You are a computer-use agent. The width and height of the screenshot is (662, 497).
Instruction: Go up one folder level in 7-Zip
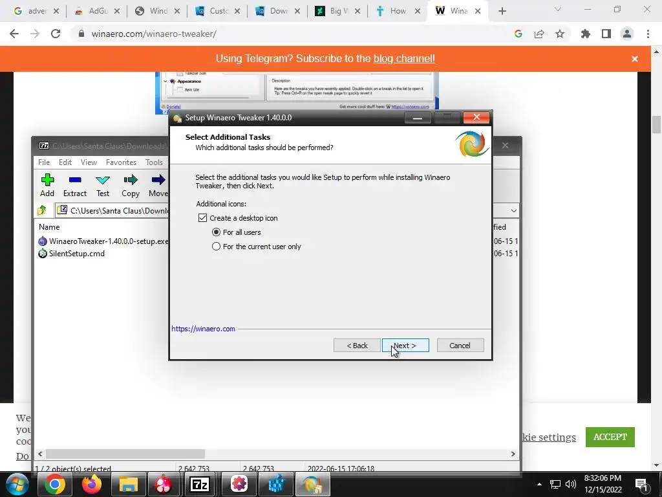pos(42,210)
